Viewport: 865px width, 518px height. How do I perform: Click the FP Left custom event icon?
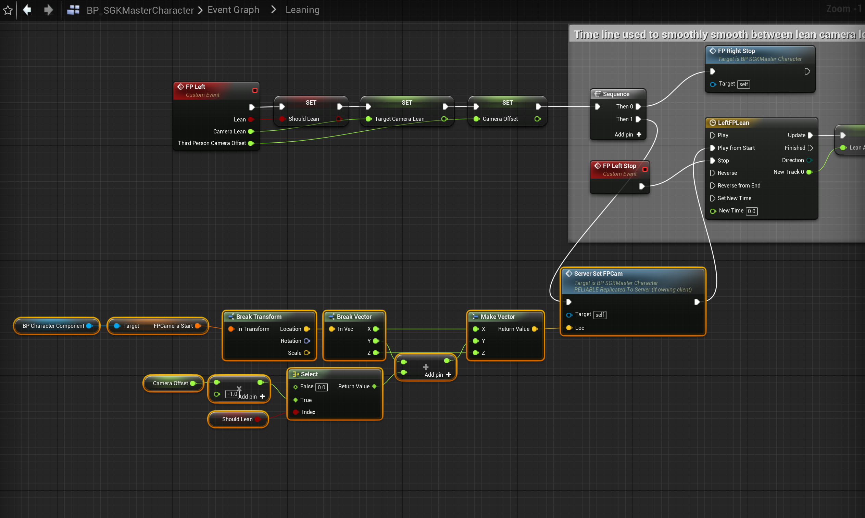point(180,87)
